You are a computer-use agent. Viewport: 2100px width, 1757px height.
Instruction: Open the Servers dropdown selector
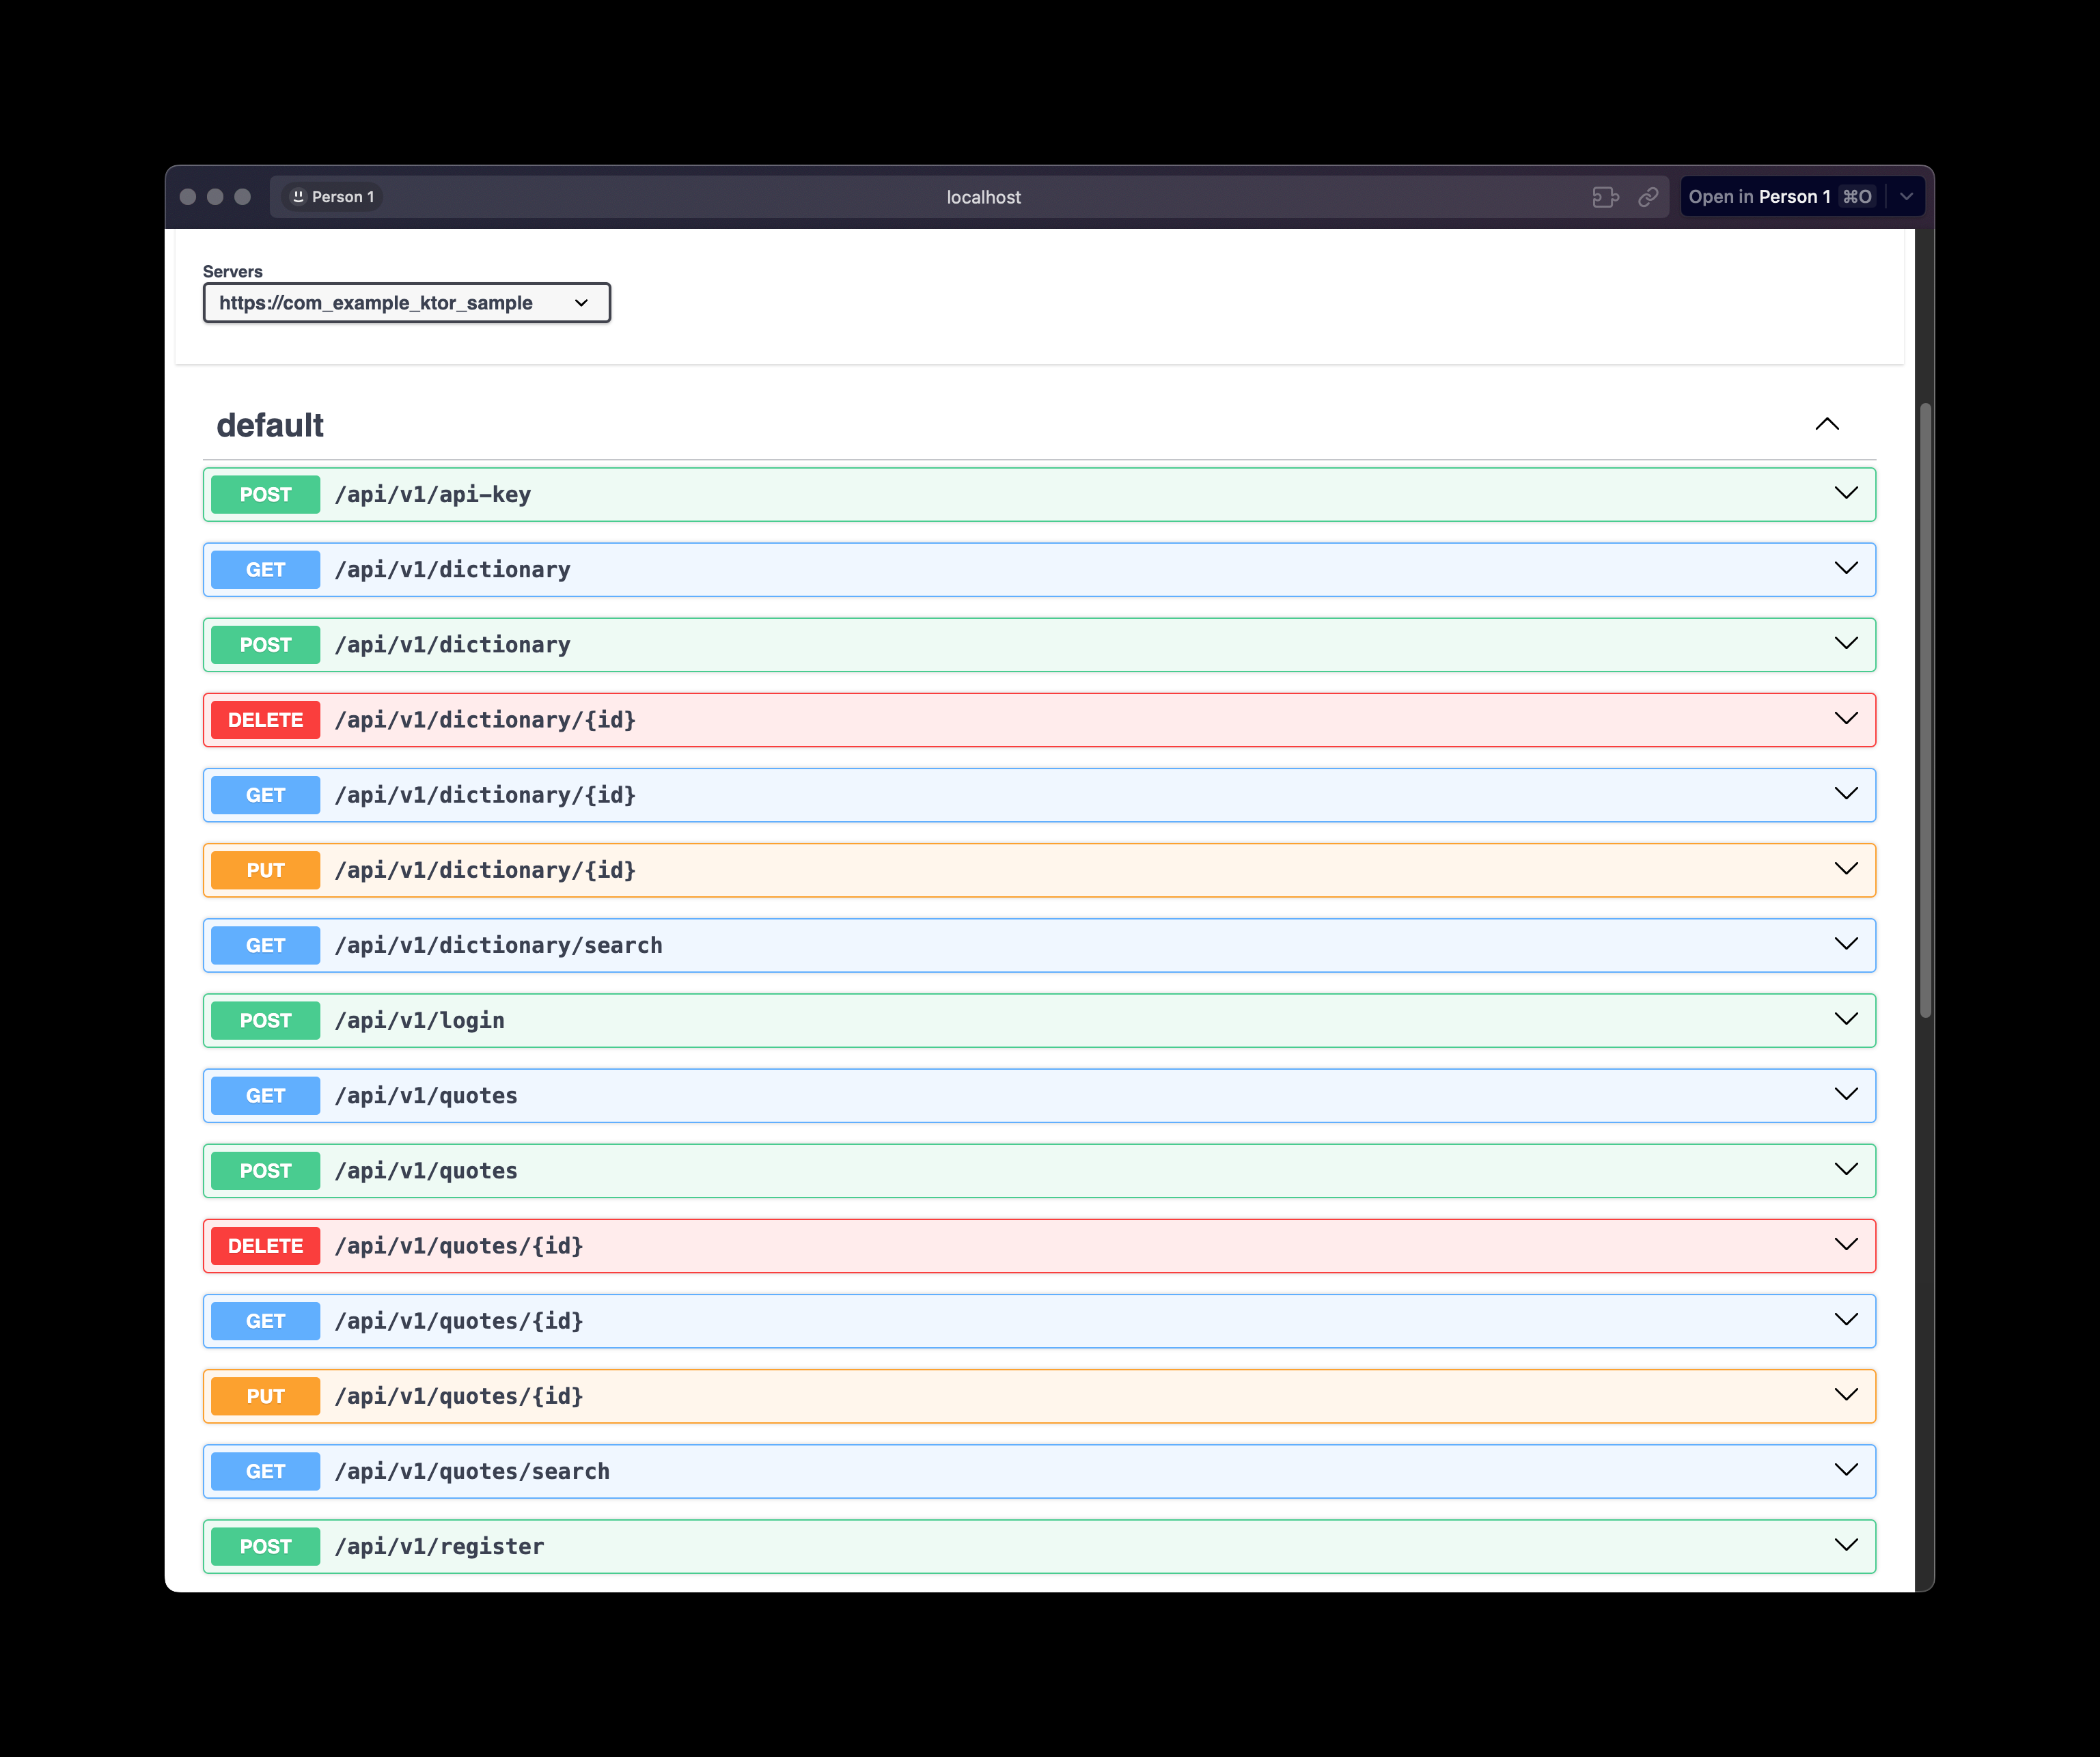point(406,303)
